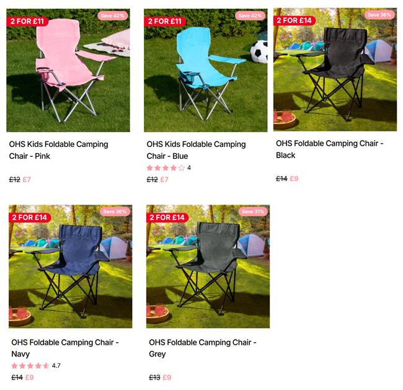Viewport: 403px width, 390px height.
Task: Click the 2 FOR £14 badge on grey chair
Action: [167, 218]
